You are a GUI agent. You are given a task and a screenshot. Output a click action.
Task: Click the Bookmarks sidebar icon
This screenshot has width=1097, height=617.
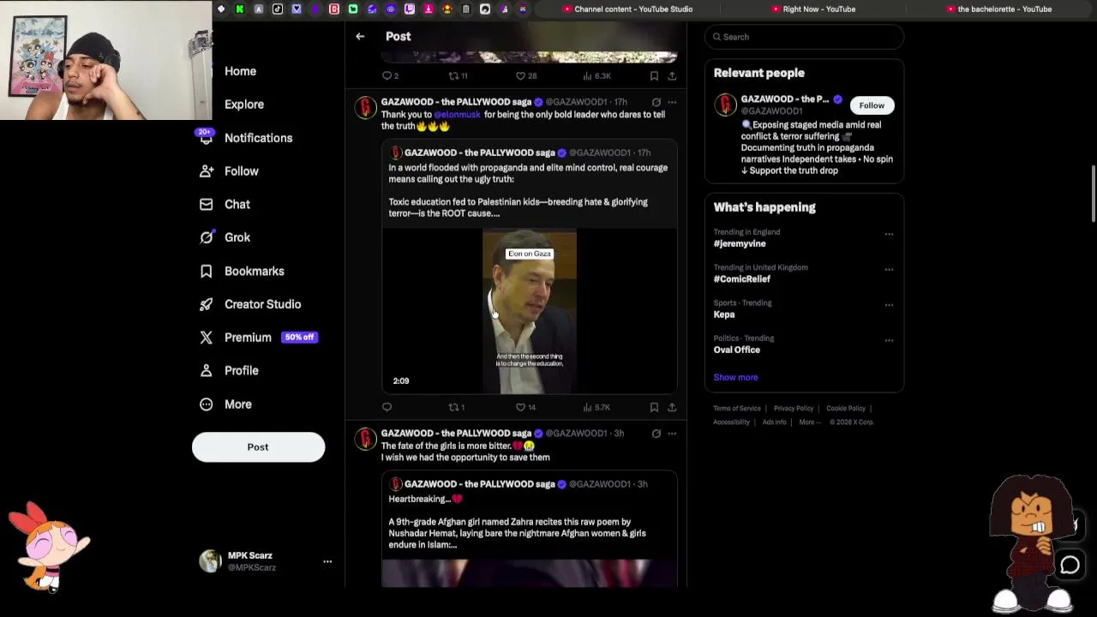[206, 271]
